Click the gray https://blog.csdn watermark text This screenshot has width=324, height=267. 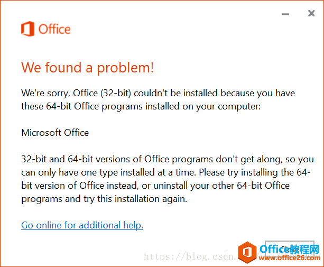189,257
